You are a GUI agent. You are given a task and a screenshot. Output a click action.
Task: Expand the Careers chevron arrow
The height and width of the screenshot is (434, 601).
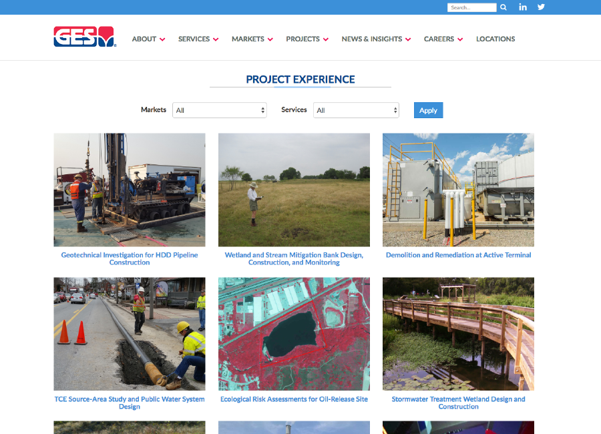460,39
